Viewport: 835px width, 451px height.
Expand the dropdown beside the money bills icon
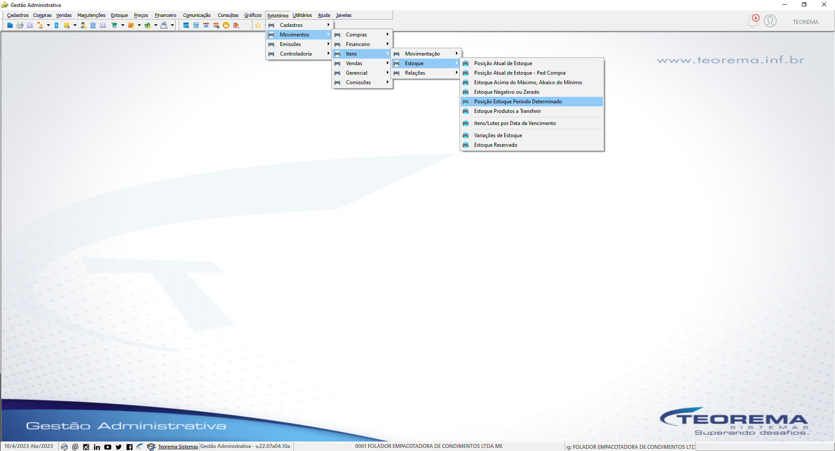(x=156, y=25)
